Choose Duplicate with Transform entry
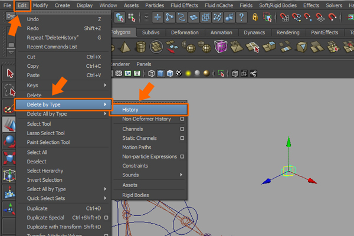The width and height of the screenshot is (354, 236). [64, 227]
